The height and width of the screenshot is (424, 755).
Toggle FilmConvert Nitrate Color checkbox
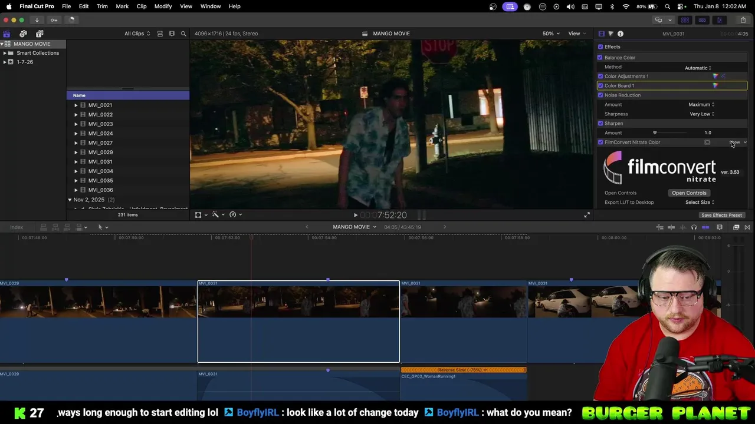click(600, 142)
